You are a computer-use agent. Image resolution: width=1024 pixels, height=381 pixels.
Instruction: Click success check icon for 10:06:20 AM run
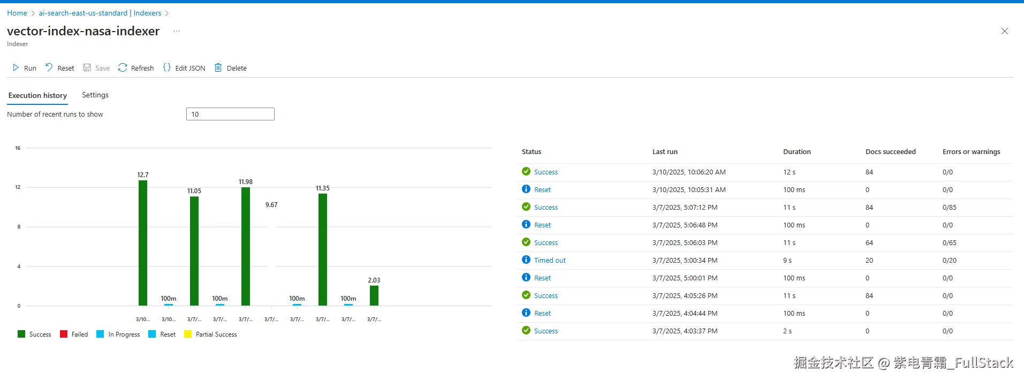[x=526, y=171]
